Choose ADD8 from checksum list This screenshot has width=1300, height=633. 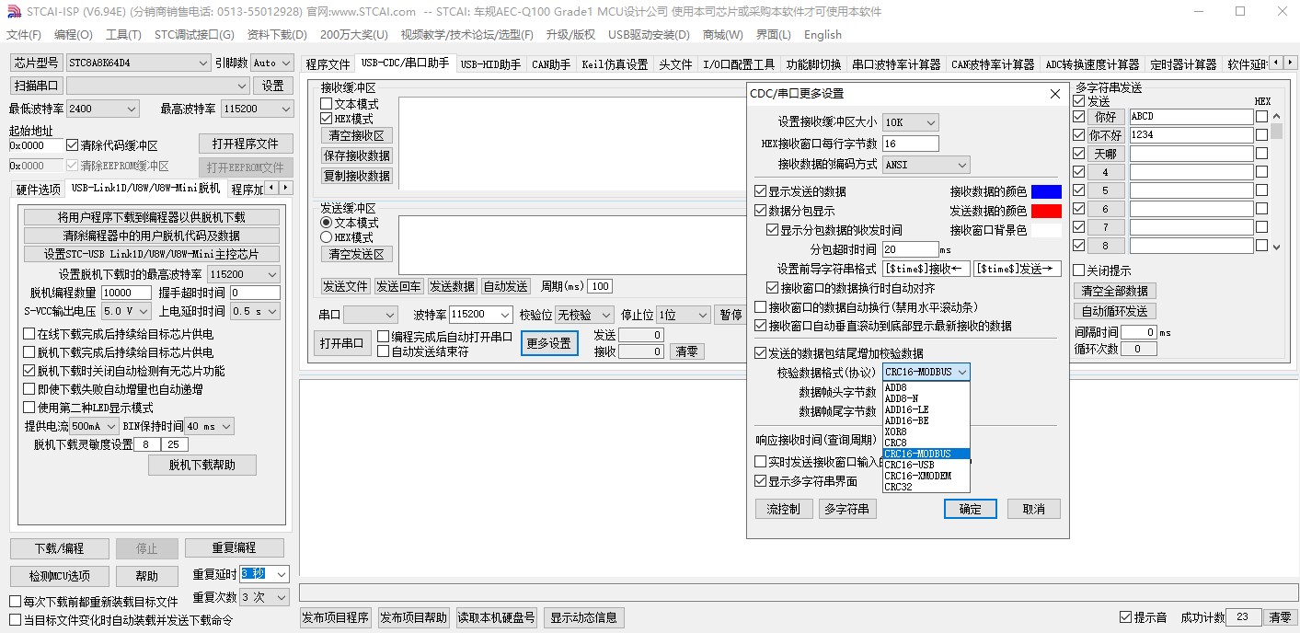click(926, 387)
